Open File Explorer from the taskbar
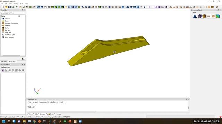 click(24, 121)
